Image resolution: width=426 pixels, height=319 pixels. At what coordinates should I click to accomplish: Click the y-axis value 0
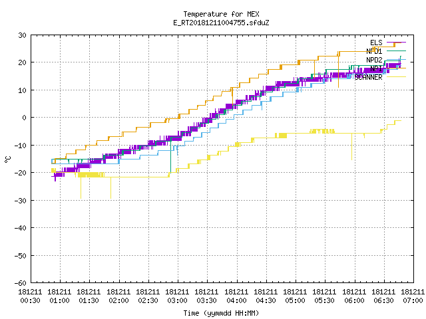[25, 118]
